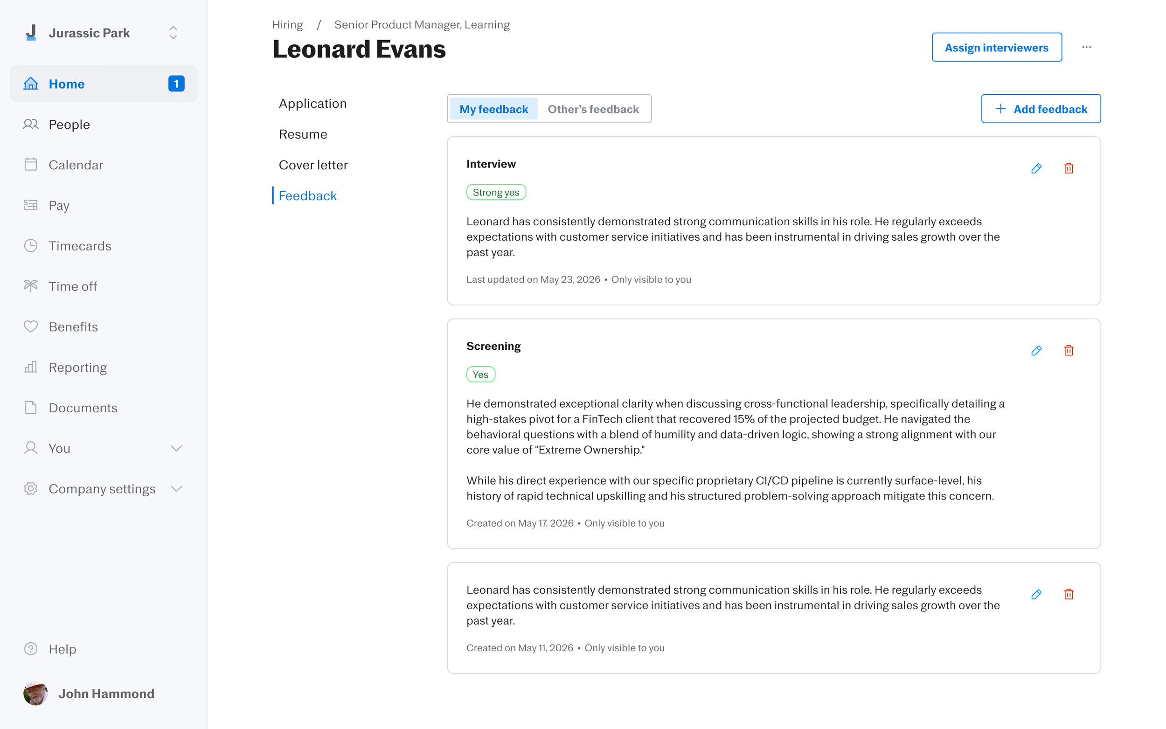Image resolution: width=1166 pixels, height=729 pixels.
Task: Open the more options ellipsis menu
Action: pyautogui.click(x=1086, y=47)
